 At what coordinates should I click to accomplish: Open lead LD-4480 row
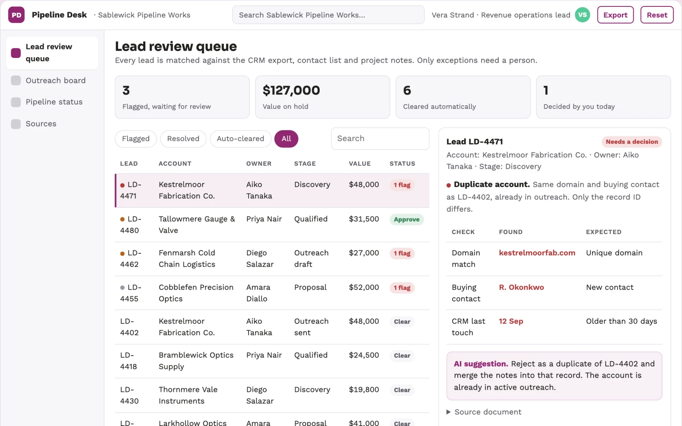pos(272,224)
